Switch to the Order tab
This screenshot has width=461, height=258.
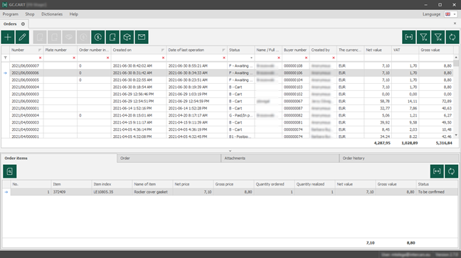(x=169, y=158)
